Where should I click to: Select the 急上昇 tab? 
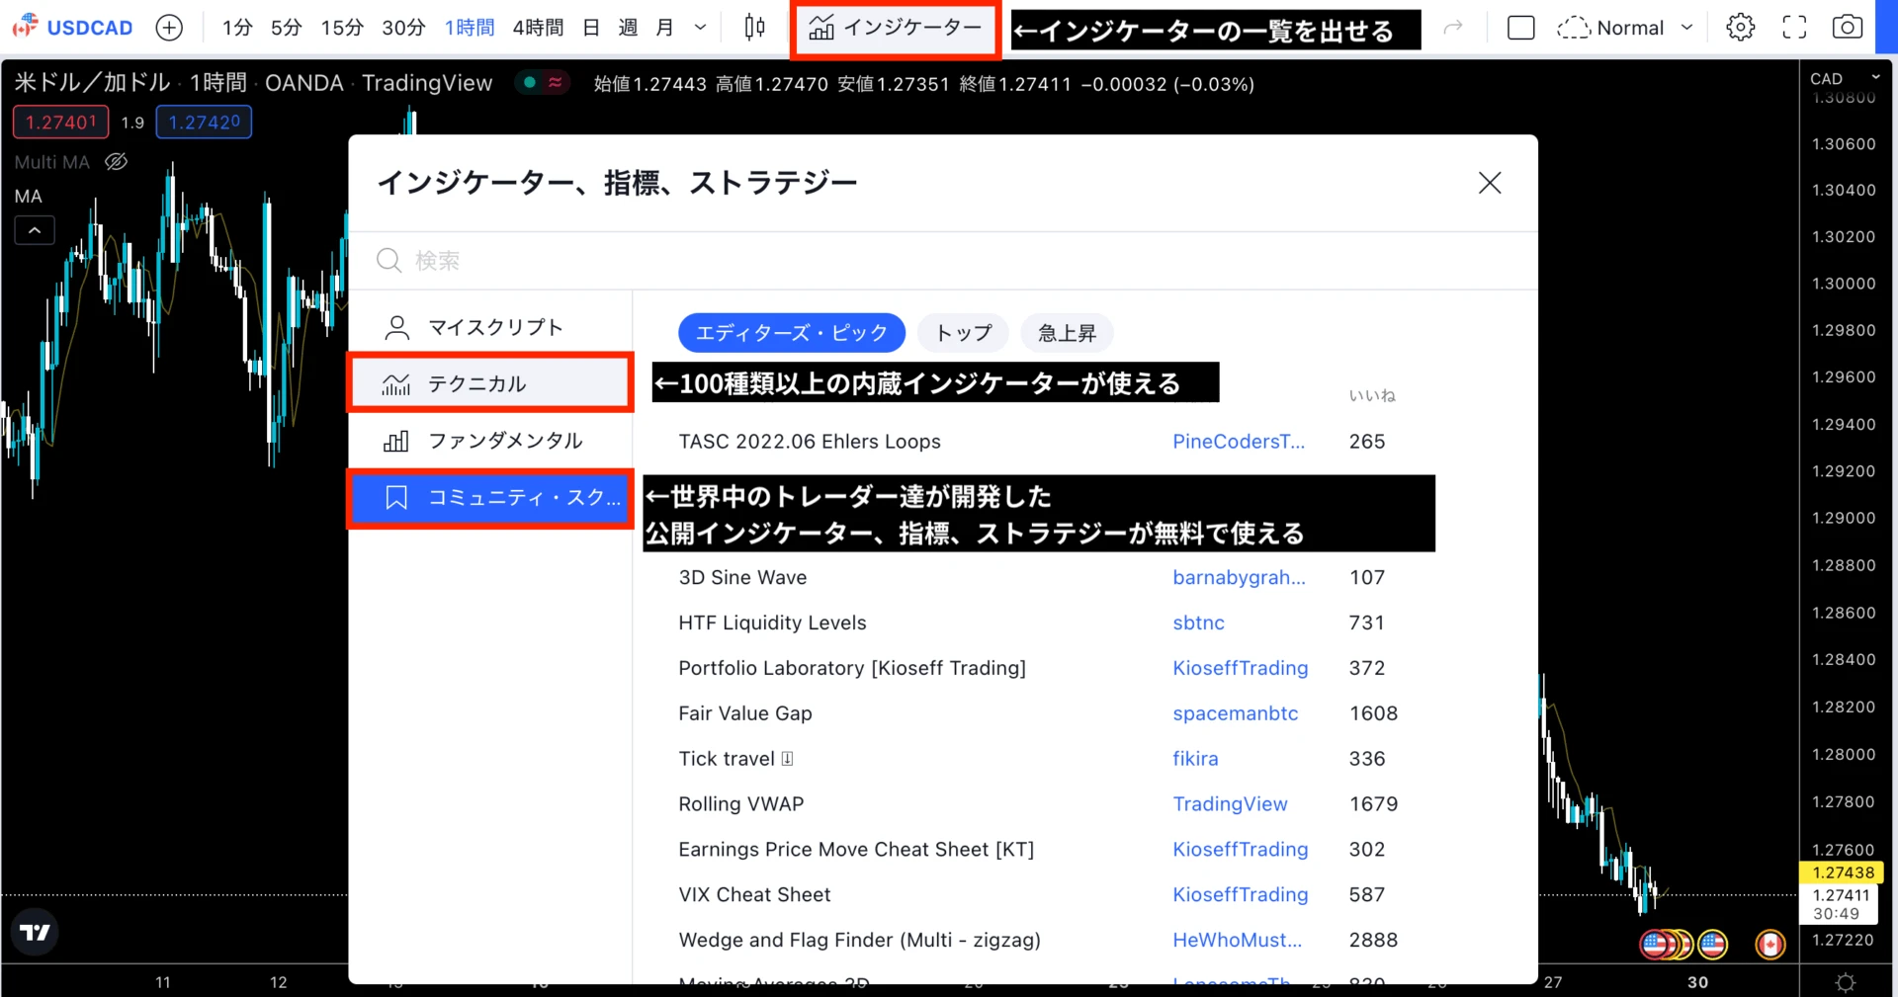[1067, 333]
